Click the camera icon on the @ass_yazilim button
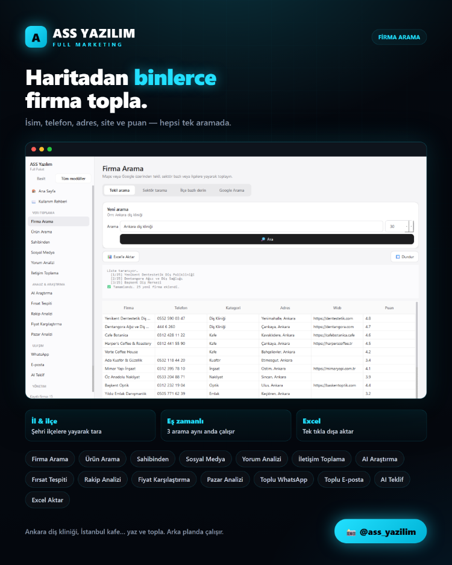This screenshot has width=452, height=565. (x=351, y=532)
